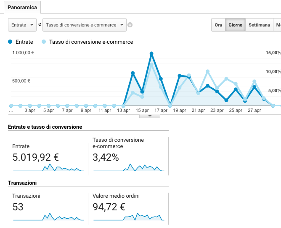This screenshot has height=228, width=281.
Task: Click the Transazioni sparkline chart
Action: coord(48,217)
